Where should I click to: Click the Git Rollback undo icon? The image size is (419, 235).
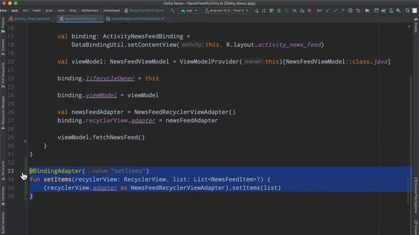(358, 10)
